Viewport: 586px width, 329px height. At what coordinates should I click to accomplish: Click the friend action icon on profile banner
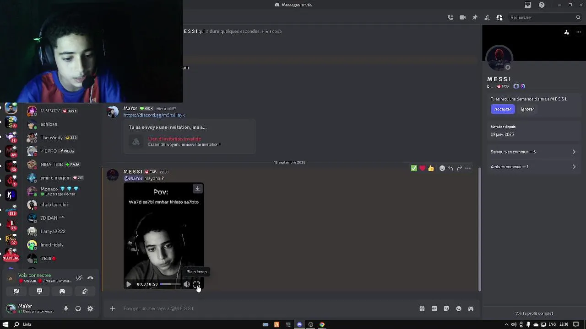click(567, 32)
